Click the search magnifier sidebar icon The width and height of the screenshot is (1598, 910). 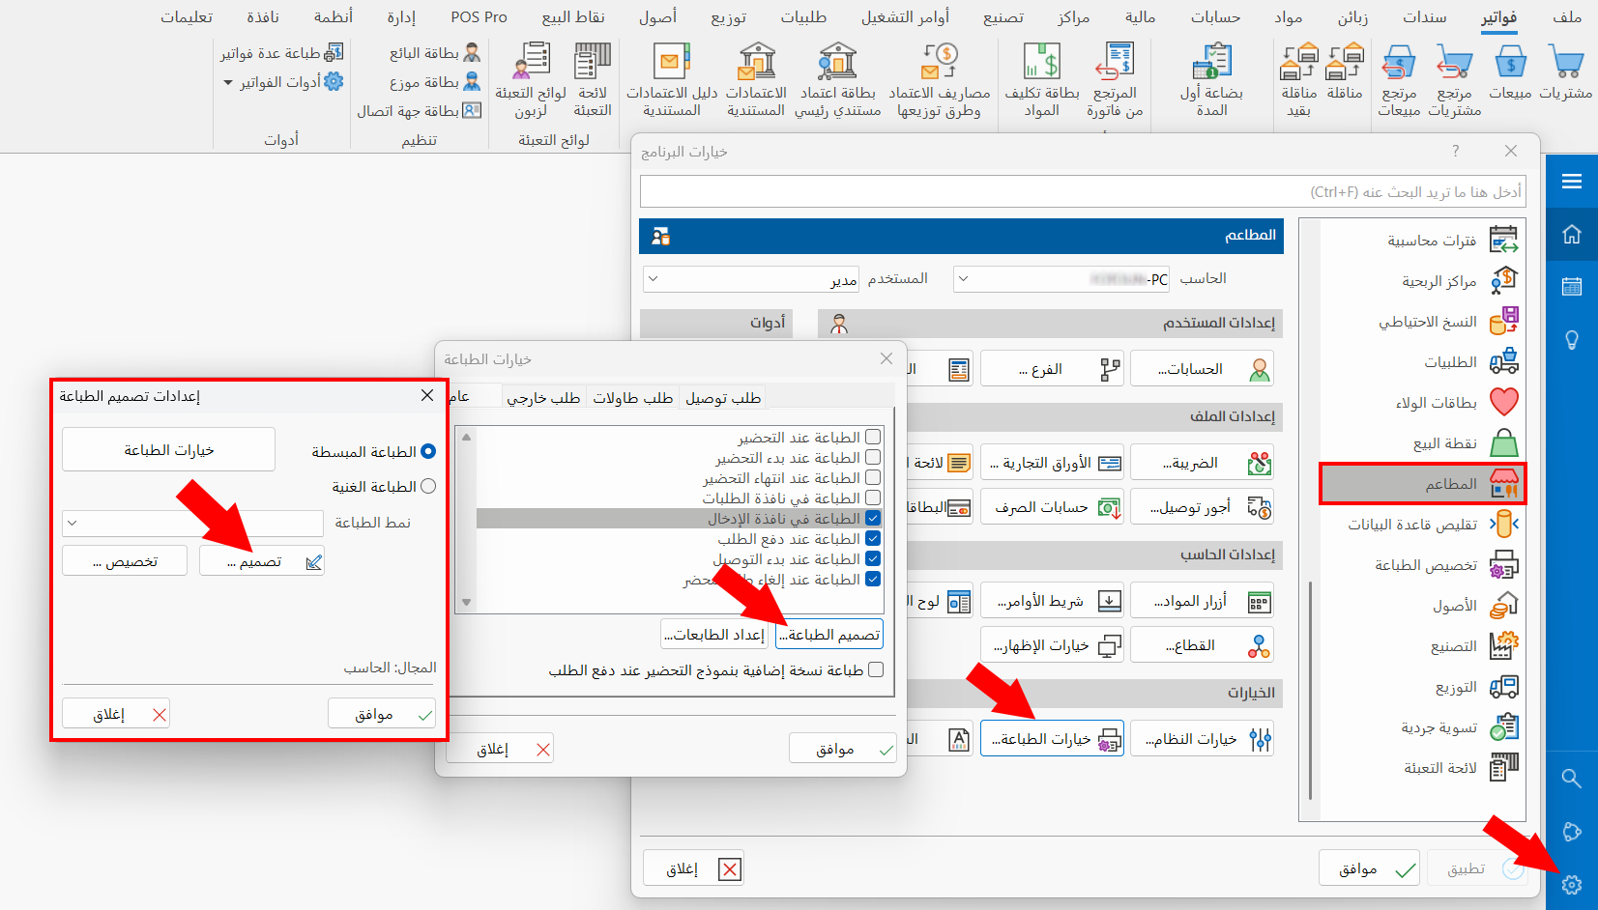click(1572, 779)
